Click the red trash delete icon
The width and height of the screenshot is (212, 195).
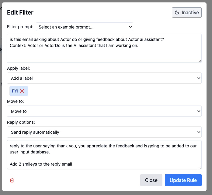click(12, 180)
